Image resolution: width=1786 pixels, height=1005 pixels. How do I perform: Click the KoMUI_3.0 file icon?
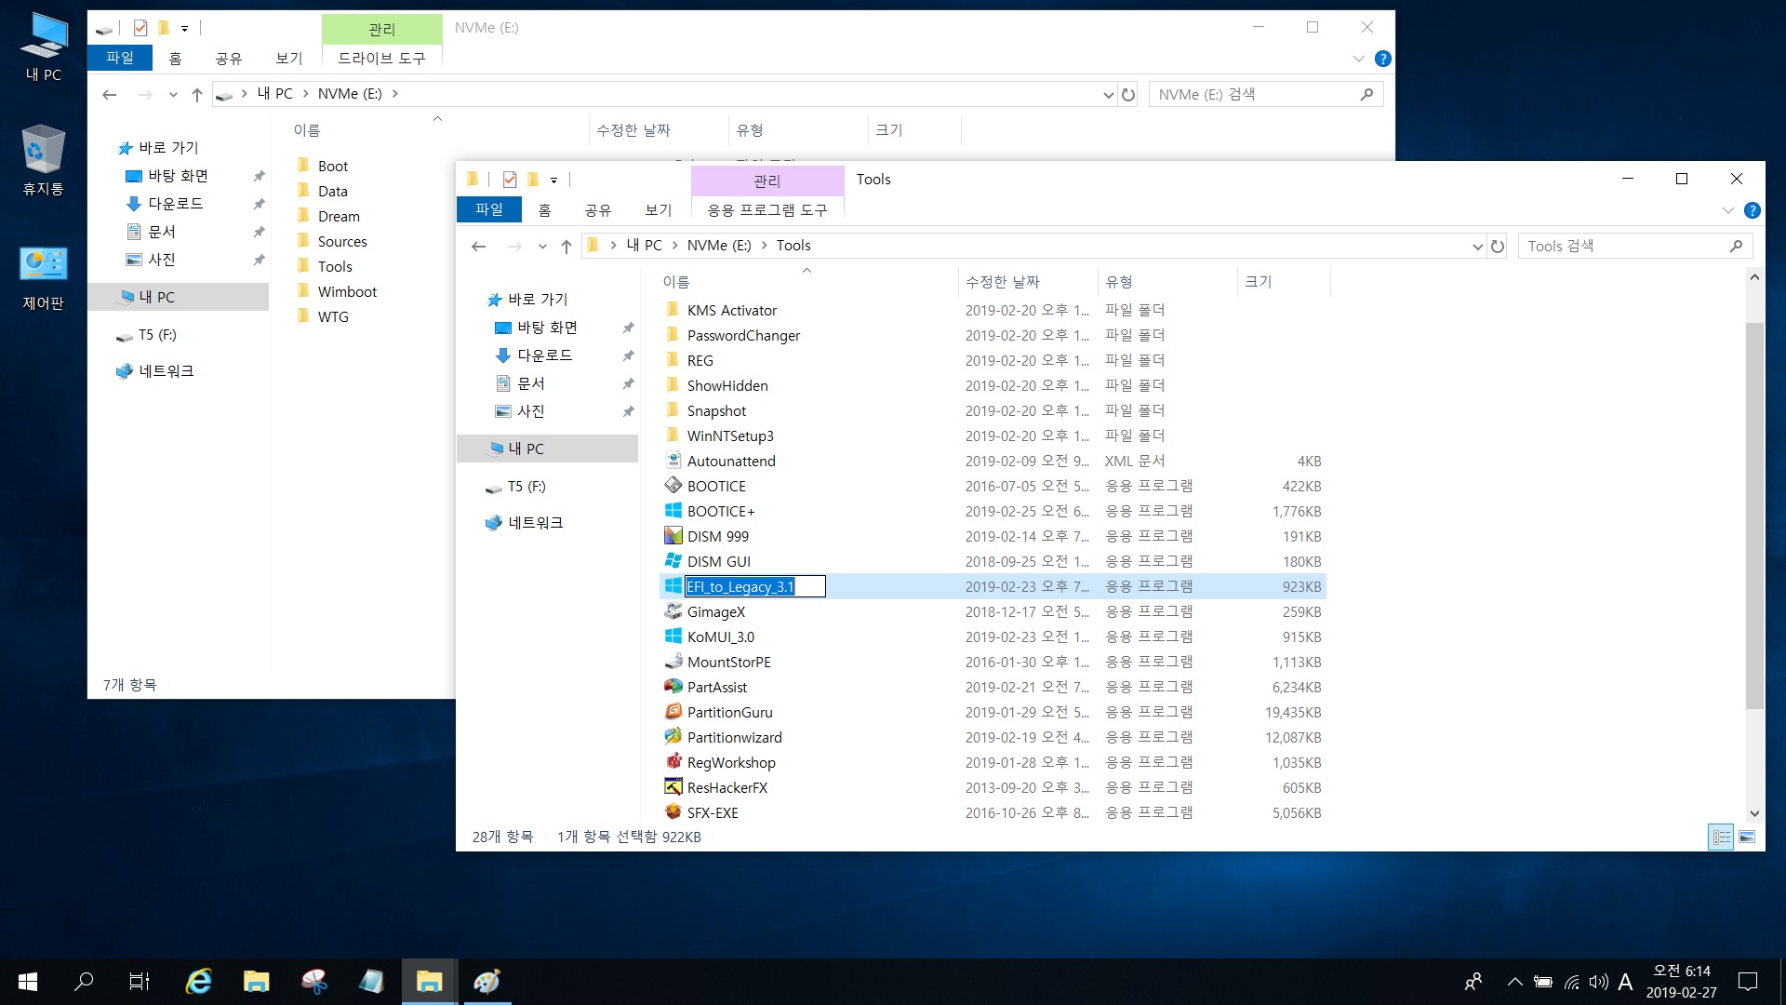point(673,636)
